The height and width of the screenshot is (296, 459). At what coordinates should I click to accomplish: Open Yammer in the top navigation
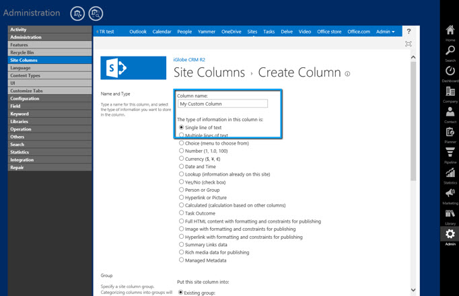pyautogui.click(x=207, y=32)
